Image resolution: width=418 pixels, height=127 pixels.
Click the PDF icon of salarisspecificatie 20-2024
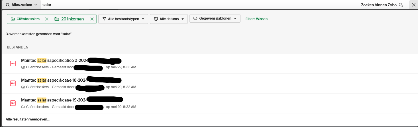click(x=13, y=63)
